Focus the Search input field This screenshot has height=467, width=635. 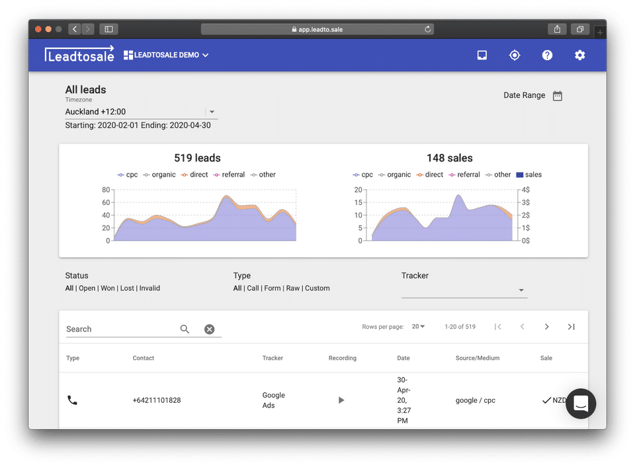[x=122, y=329]
